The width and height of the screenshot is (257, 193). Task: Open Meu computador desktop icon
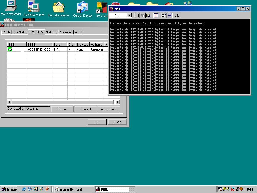[11, 8]
